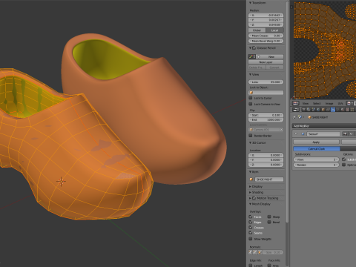
Task: Open the image browse icon in UV editor header
Action: click(349, 103)
